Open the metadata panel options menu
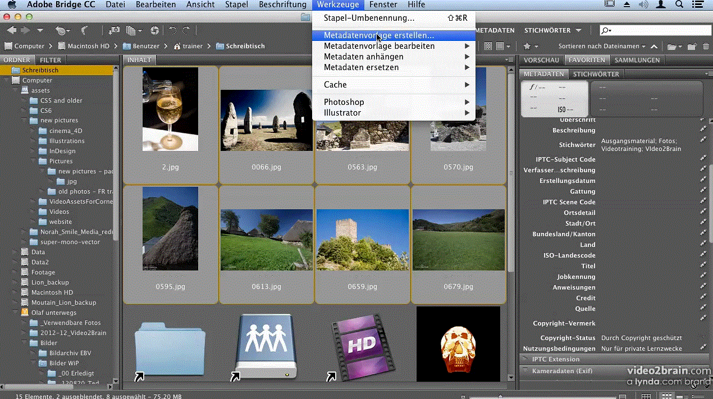 click(709, 74)
